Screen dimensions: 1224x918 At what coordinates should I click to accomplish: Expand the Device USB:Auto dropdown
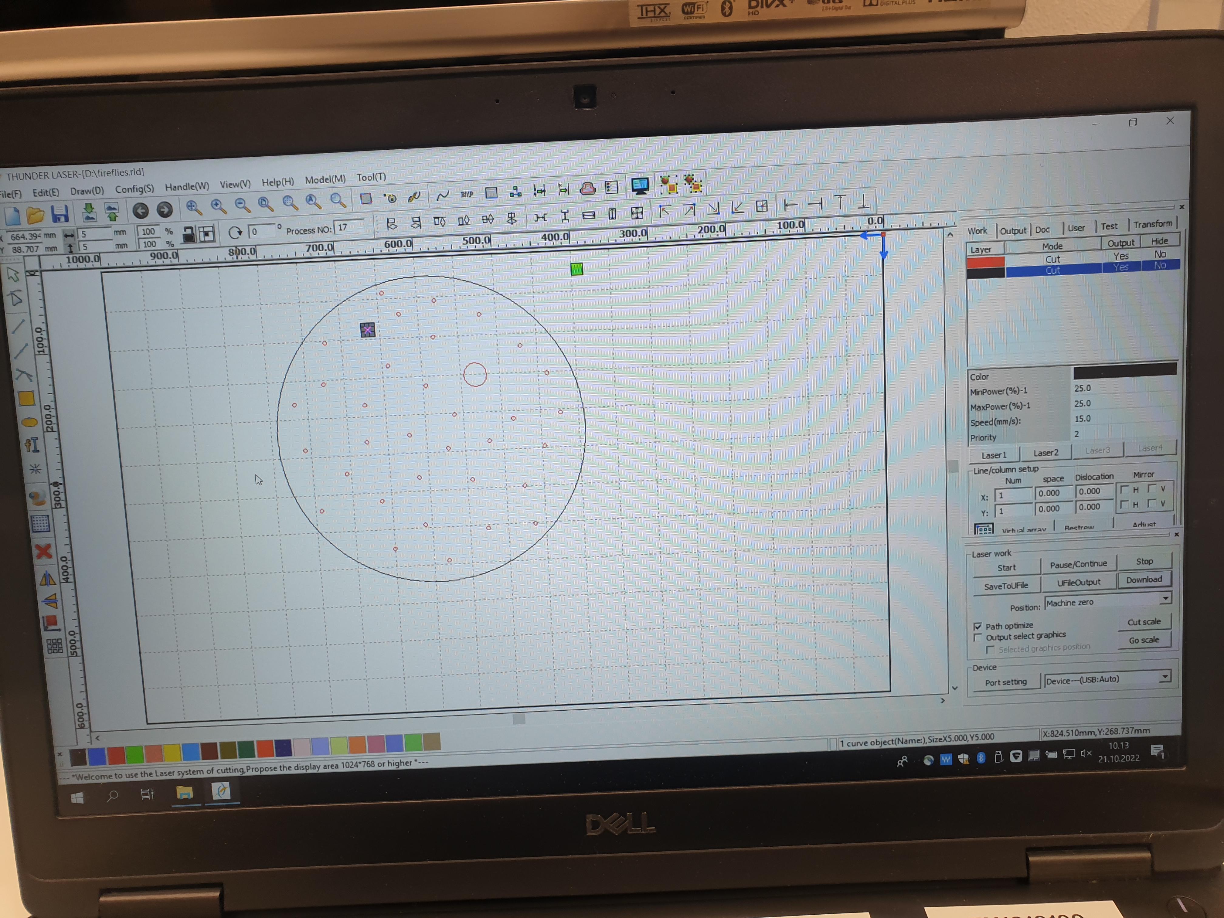[1165, 677]
